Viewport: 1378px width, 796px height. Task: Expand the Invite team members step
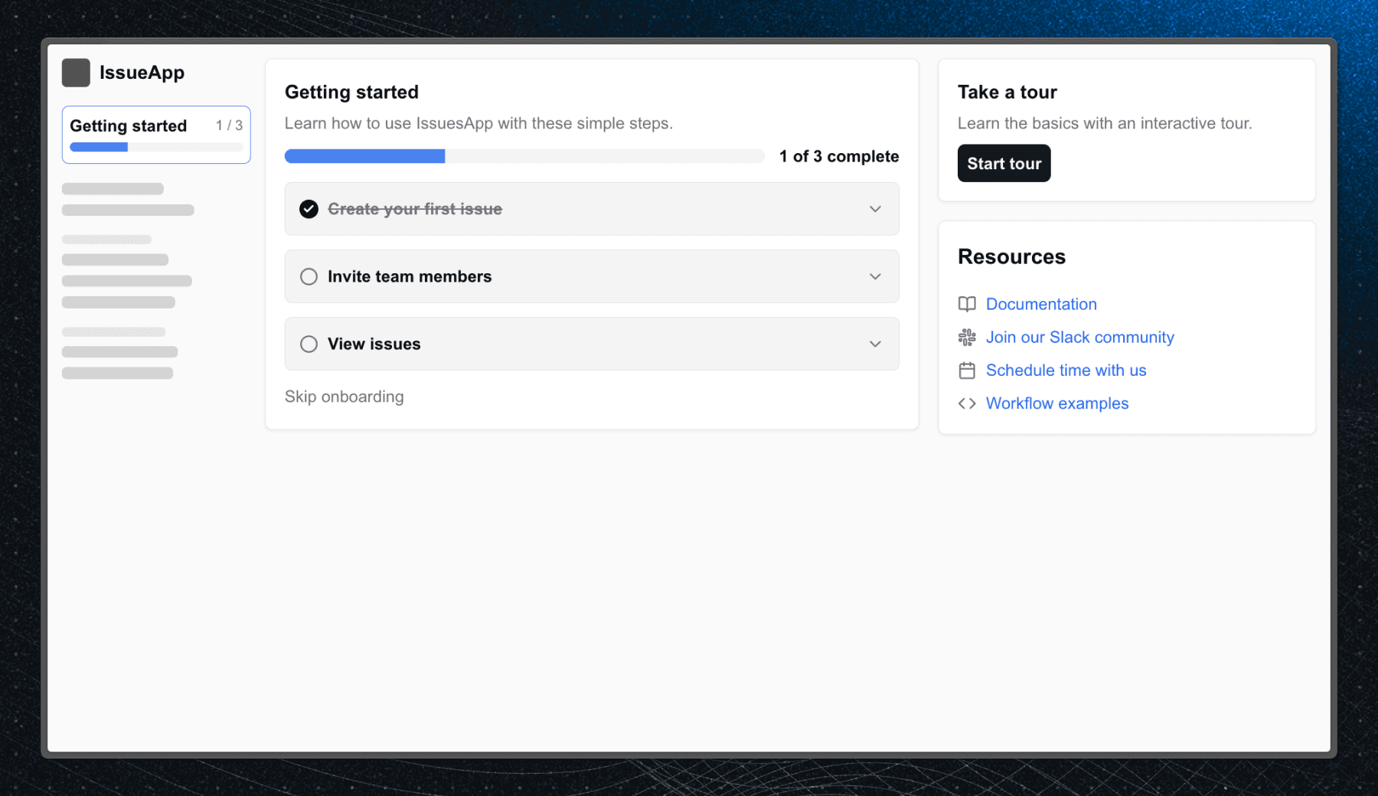(x=874, y=276)
